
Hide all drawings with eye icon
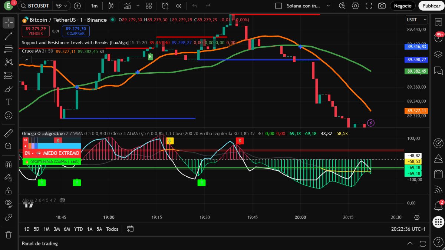click(x=9, y=203)
